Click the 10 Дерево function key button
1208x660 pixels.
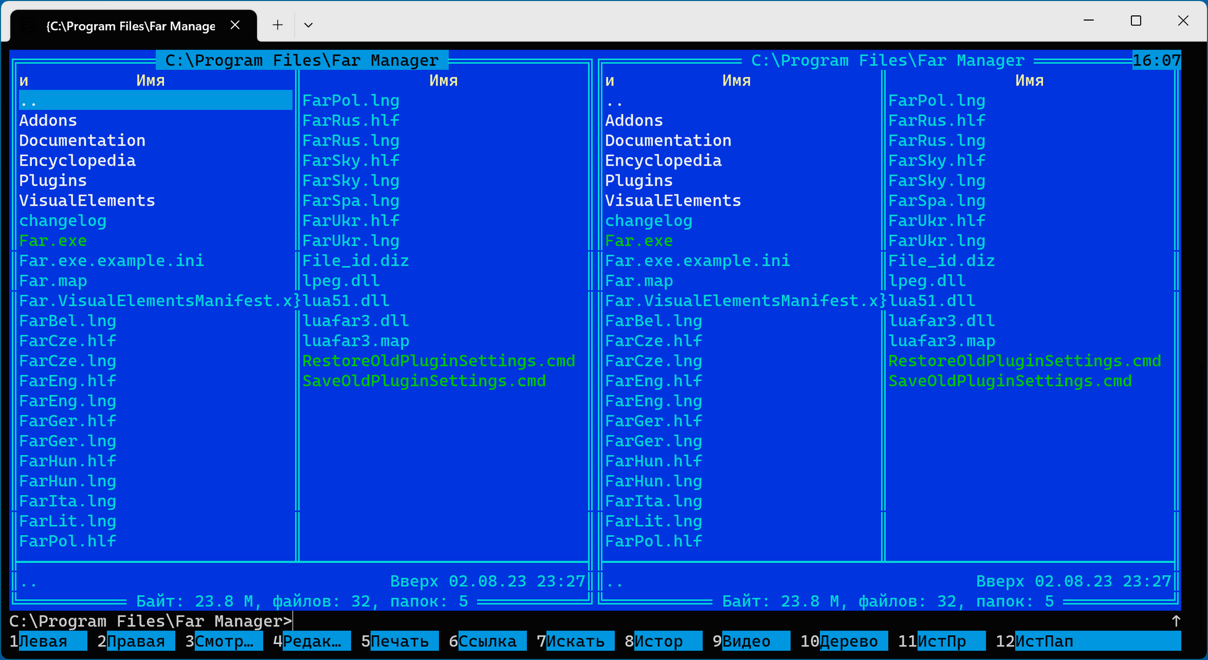tap(844, 641)
